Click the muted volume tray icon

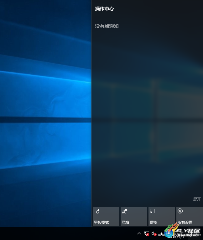154,233
